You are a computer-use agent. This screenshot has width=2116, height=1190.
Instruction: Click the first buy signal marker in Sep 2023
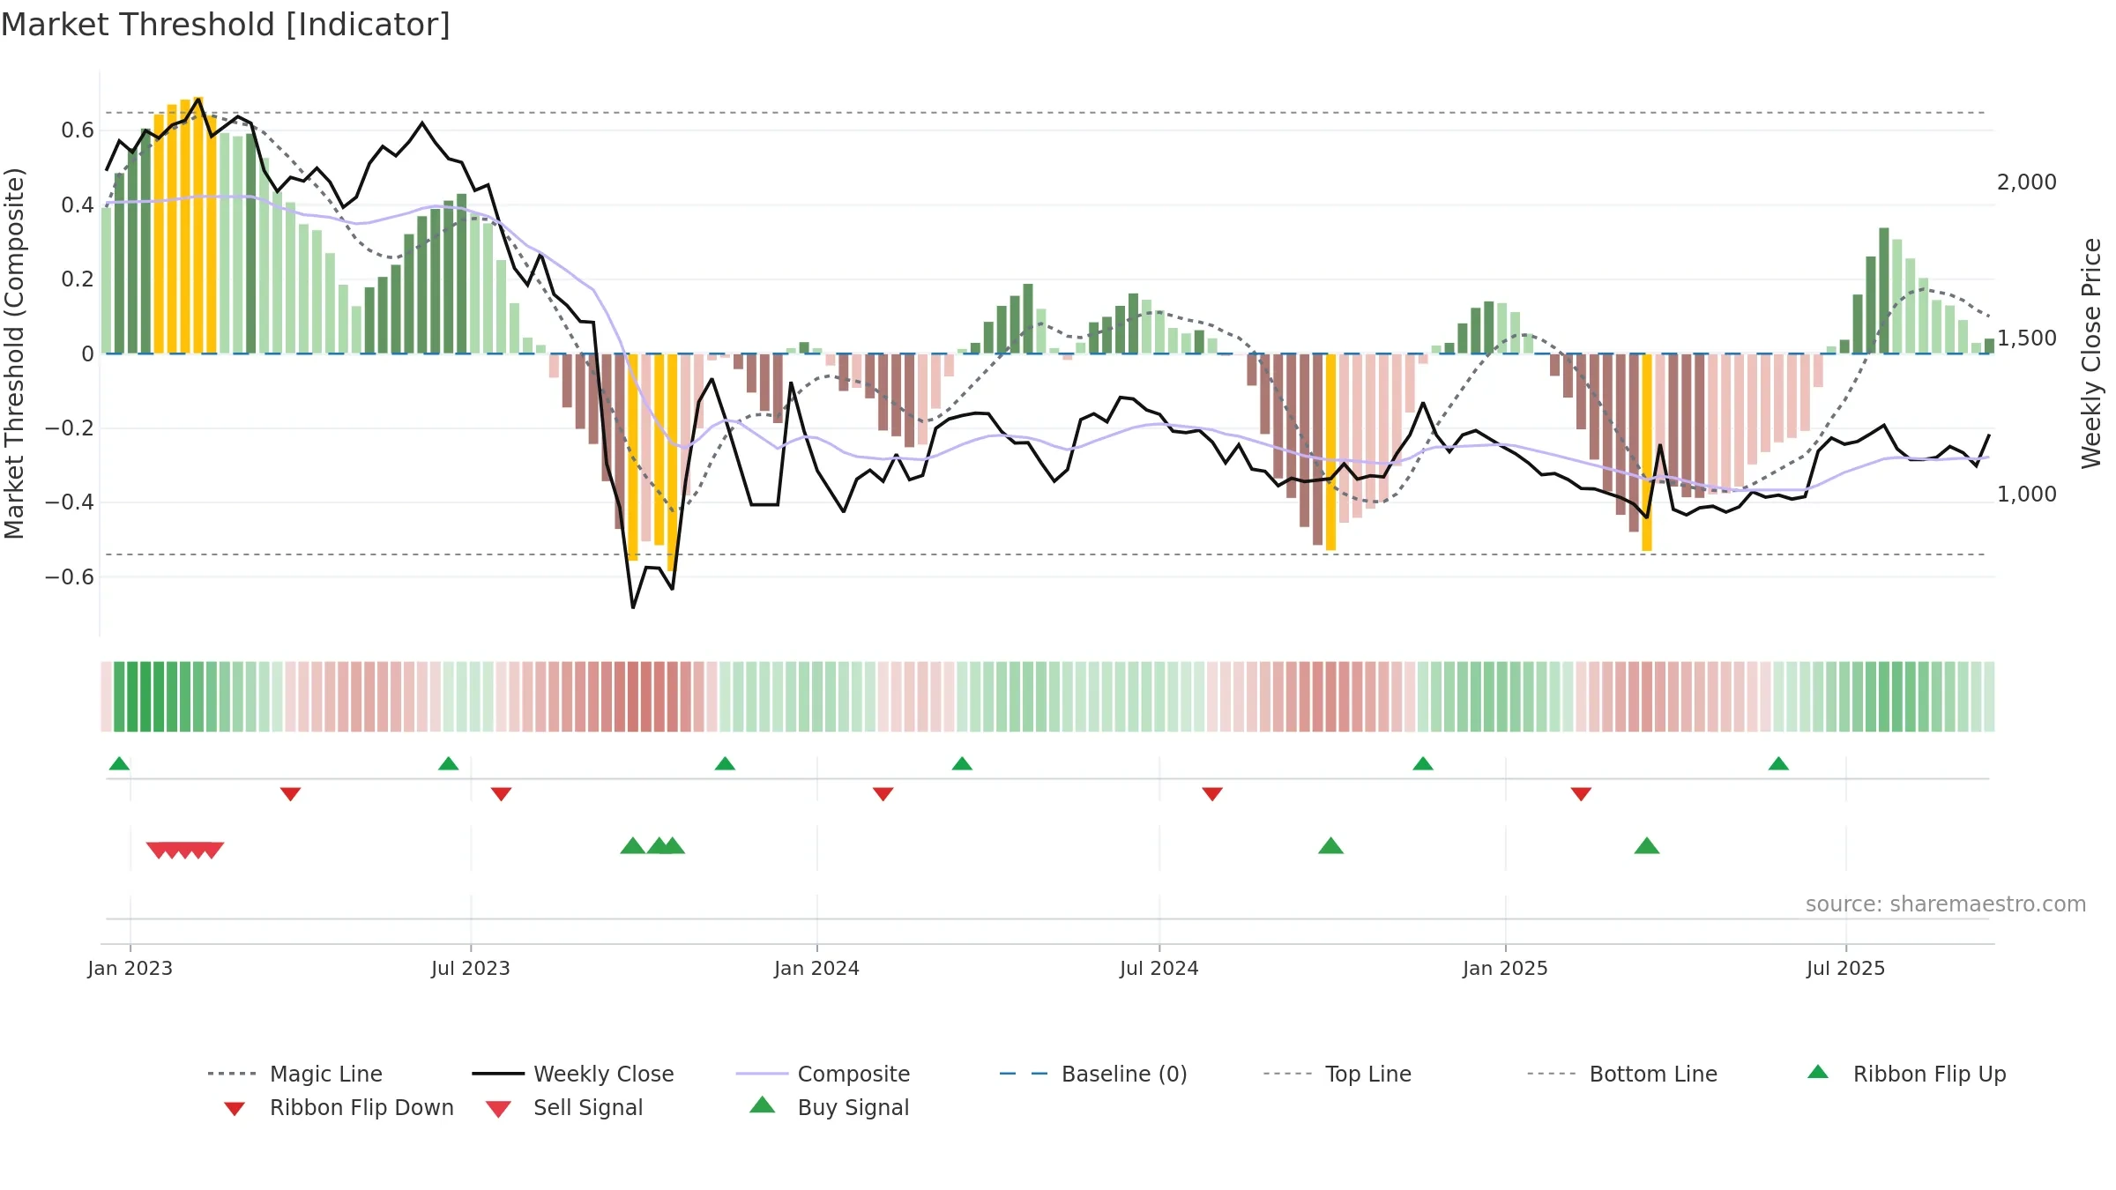pyautogui.click(x=632, y=846)
